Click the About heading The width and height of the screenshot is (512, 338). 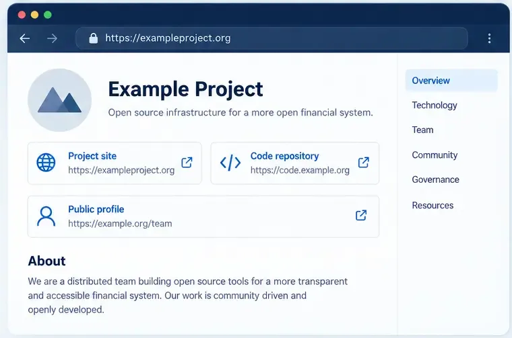46,261
